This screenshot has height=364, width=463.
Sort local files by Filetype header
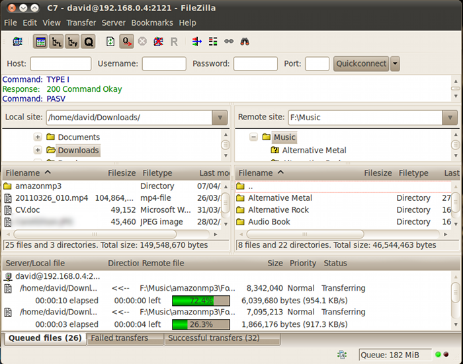coord(157,173)
